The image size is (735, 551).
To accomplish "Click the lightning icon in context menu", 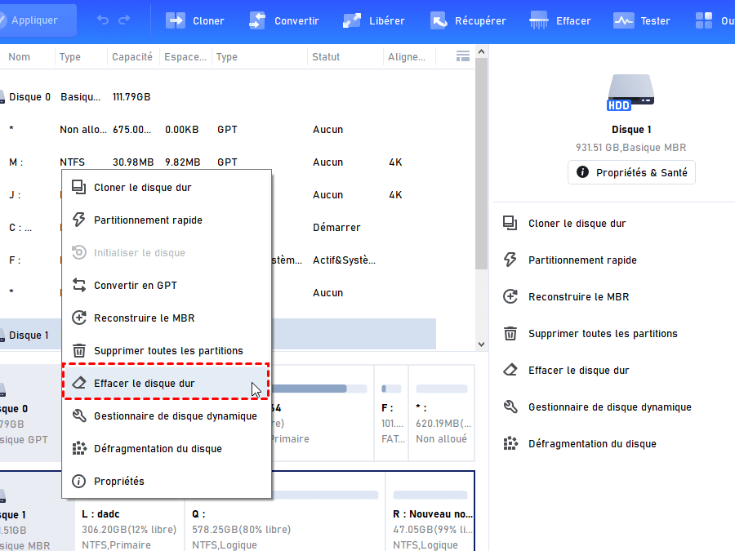I will coord(78,220).
